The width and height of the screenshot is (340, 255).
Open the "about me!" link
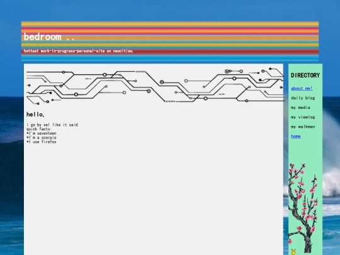[x=302, y=89]
